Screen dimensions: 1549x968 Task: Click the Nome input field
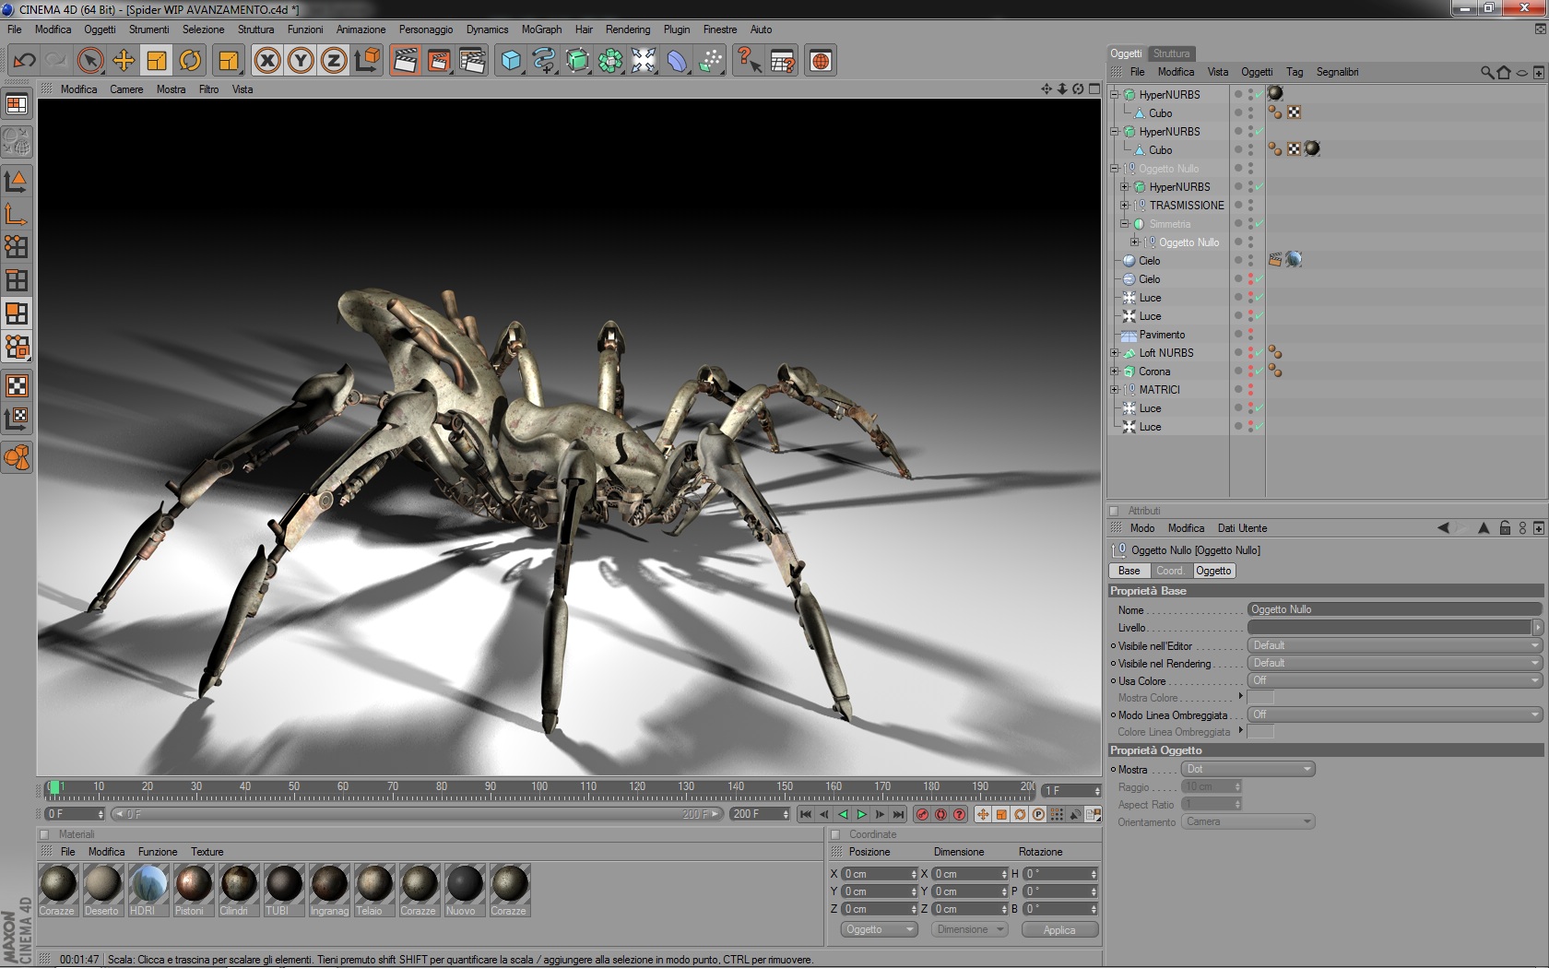click(1393, 609)
